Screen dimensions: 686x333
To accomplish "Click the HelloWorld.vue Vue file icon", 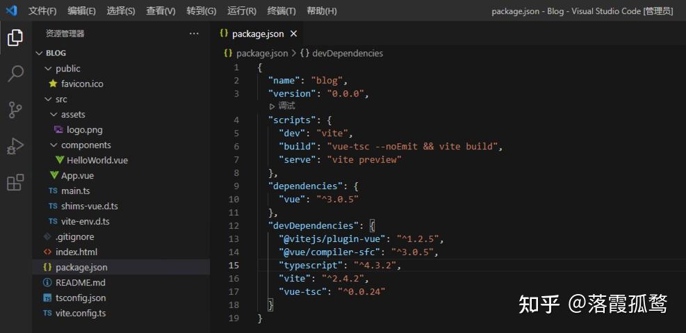I will (x=60, y=160).
